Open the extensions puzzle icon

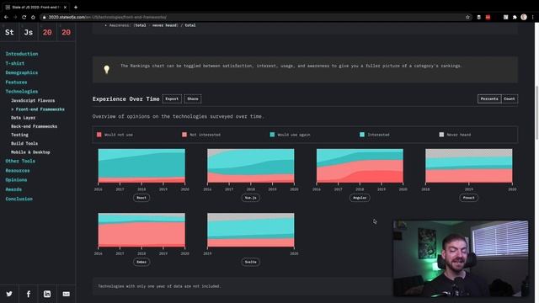(x=515, y=17)
